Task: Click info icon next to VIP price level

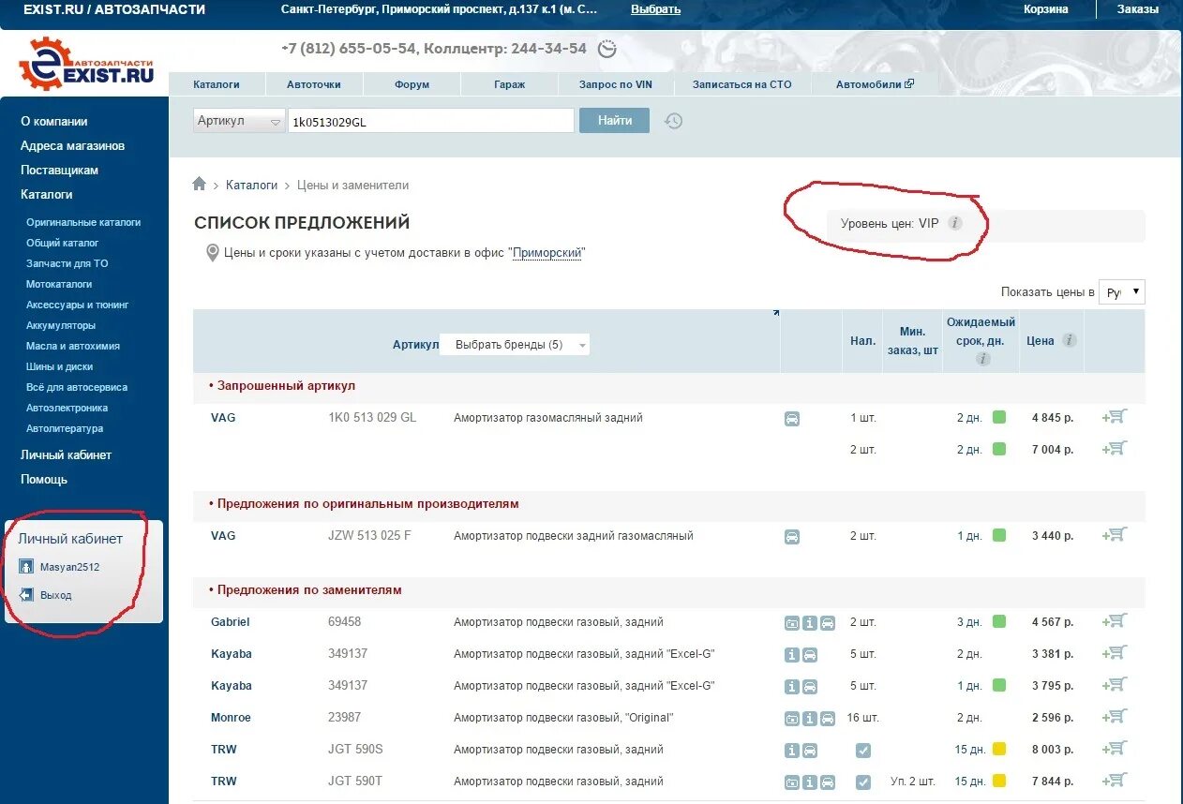Action: (x=954, y=223)
